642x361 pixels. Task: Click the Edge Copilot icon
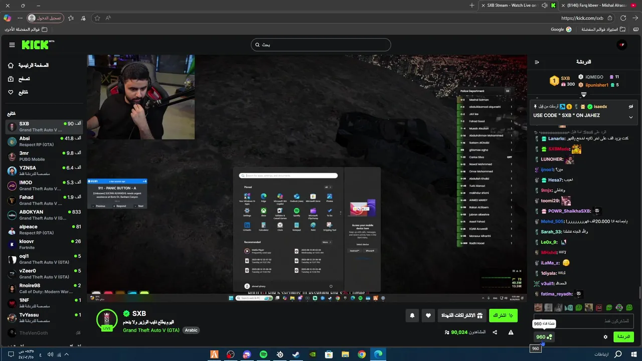7,18
